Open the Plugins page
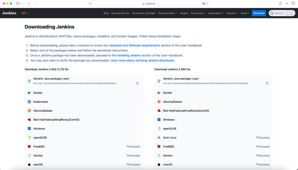 [184, 13]
